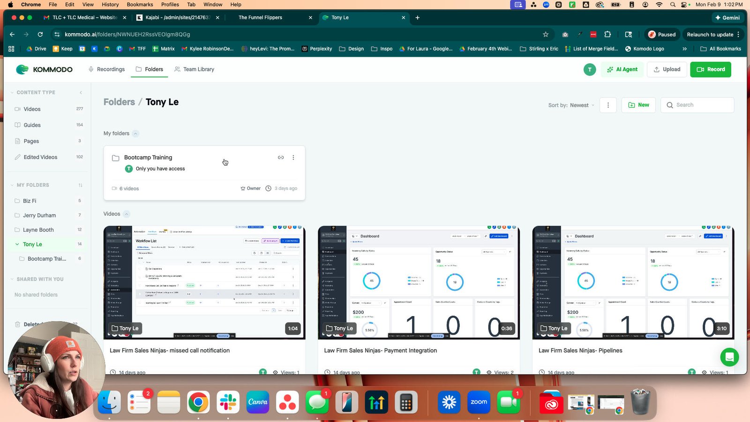Open the three-dot options beside Sort by
The width and height of the screenshot is (750, 422).
pos(608,105)
